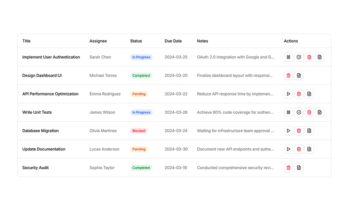This screenshot has width=349, height=211.
Task: Pause the Write Unit Tests task
Action: (x=288, y=112)
